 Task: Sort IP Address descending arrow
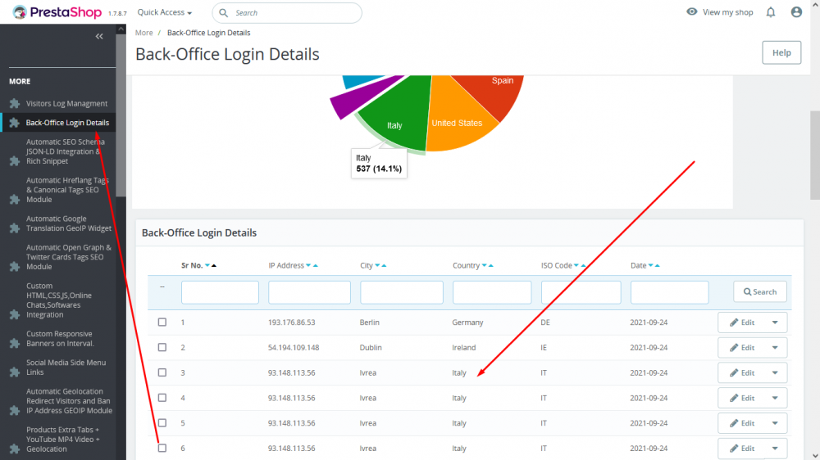click(x=308, y=266)
